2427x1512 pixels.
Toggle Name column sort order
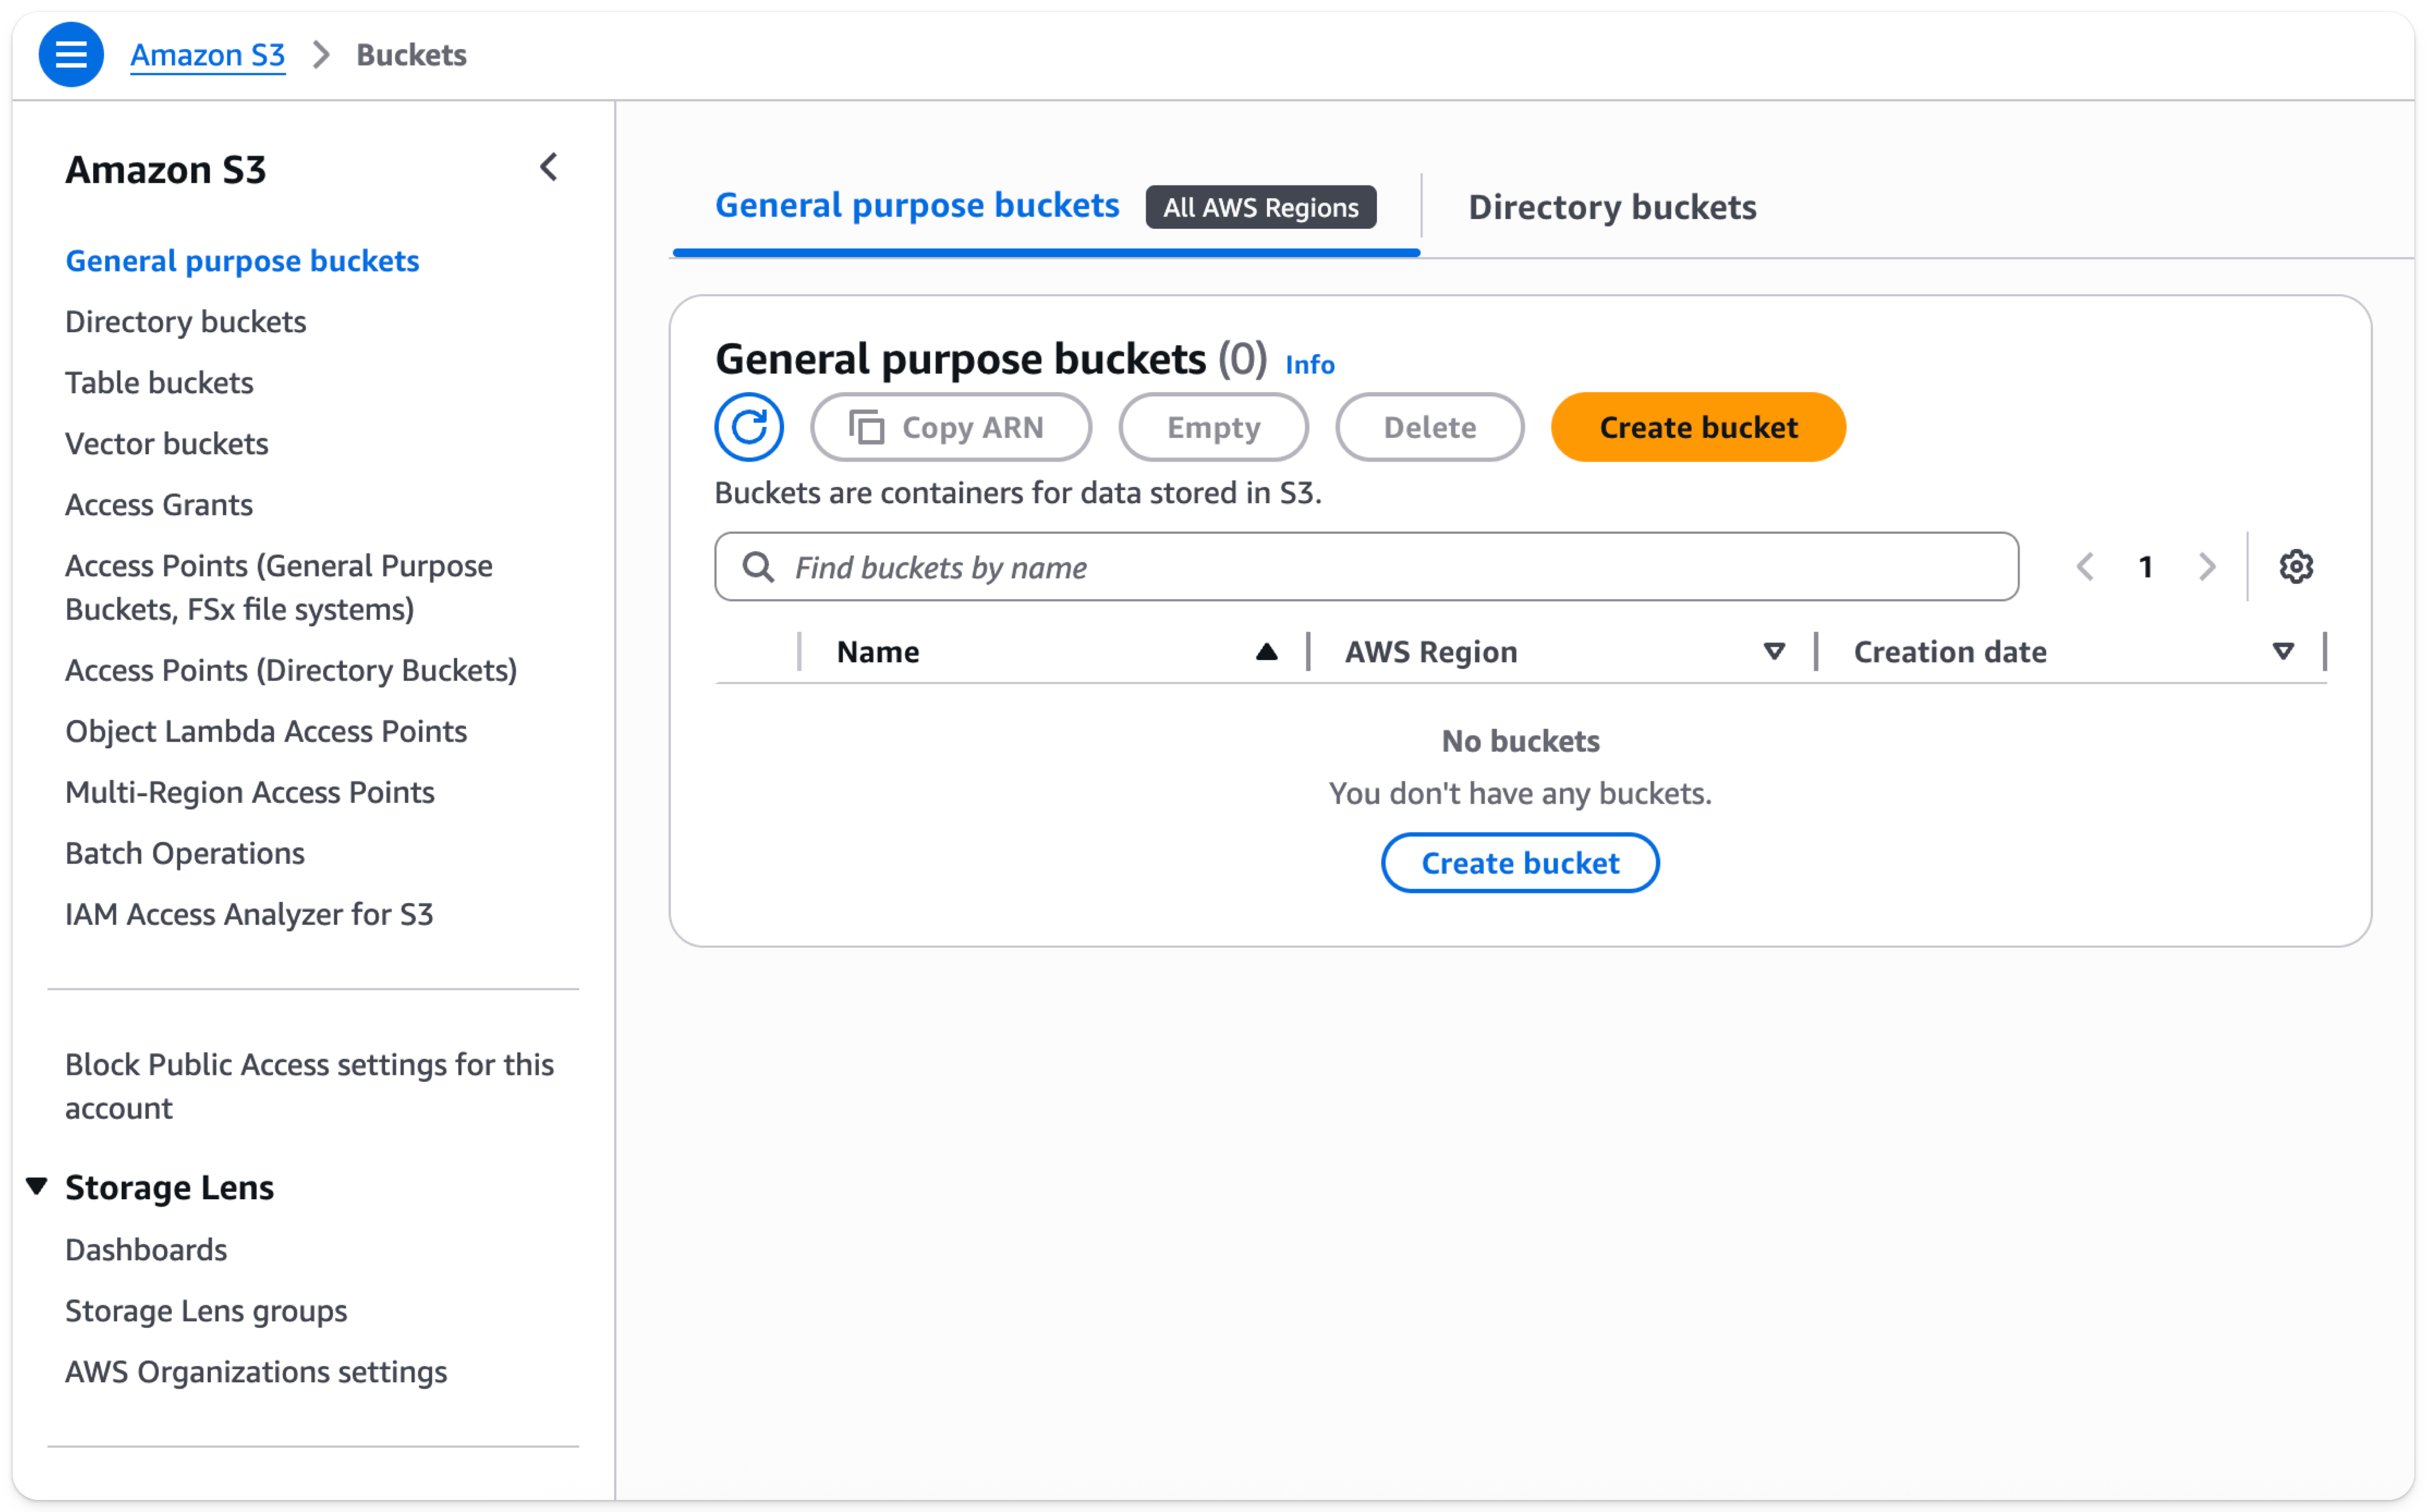[1266, 651]
